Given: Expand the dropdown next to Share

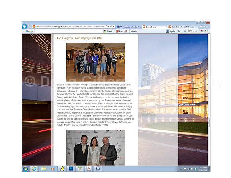Looking at the screenshot, I should point(128,31).
